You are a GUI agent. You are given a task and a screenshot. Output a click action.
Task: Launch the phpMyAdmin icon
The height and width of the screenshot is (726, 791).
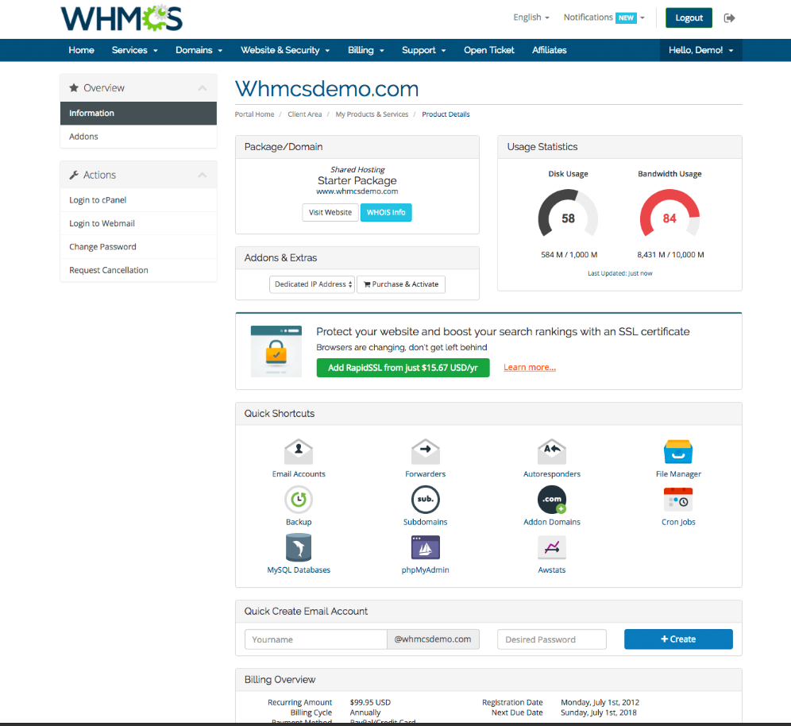[425, 547]
